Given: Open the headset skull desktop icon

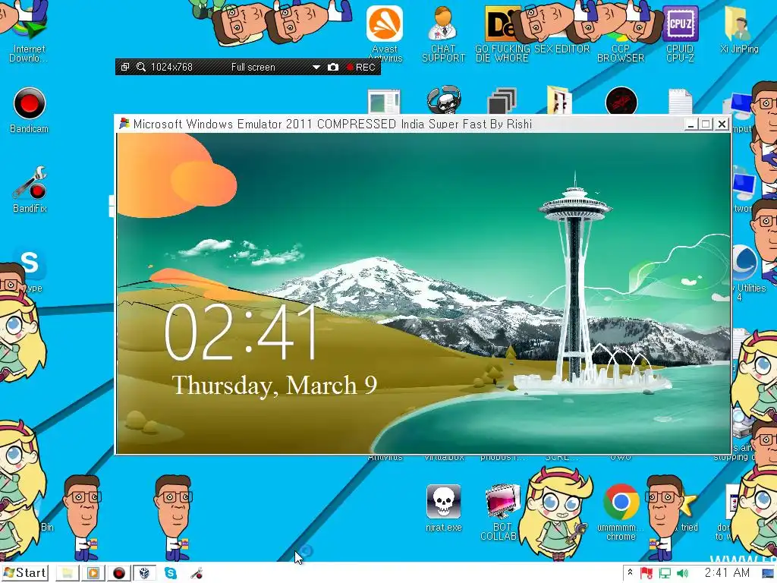Looking at the screenshot, I should point(443,100).
